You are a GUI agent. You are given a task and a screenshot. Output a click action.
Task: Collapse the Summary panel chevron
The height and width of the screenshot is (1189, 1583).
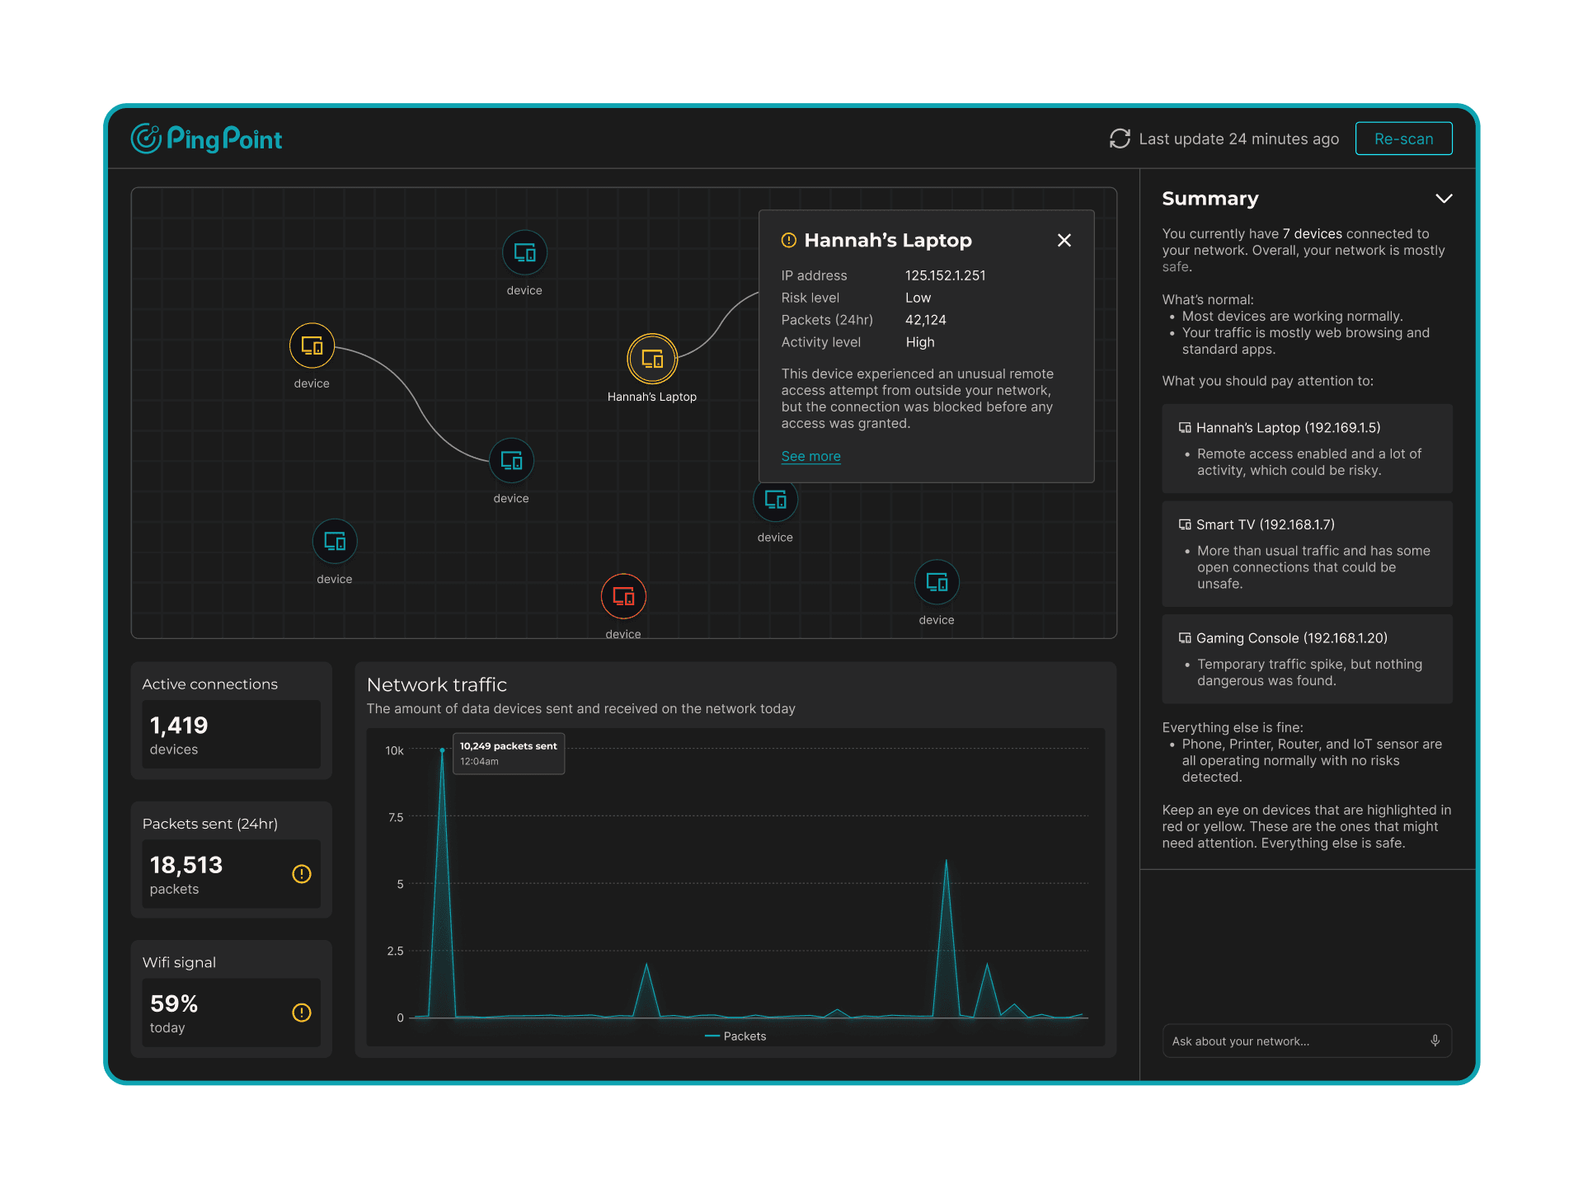1444,199
